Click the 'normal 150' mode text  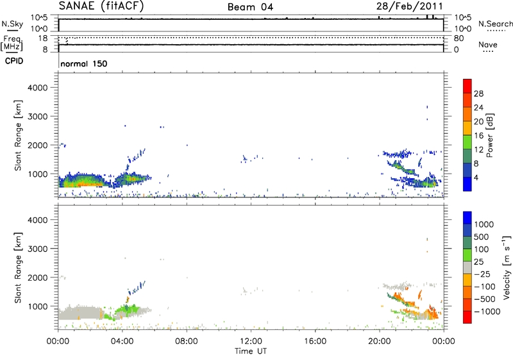[x=84, y=64]
